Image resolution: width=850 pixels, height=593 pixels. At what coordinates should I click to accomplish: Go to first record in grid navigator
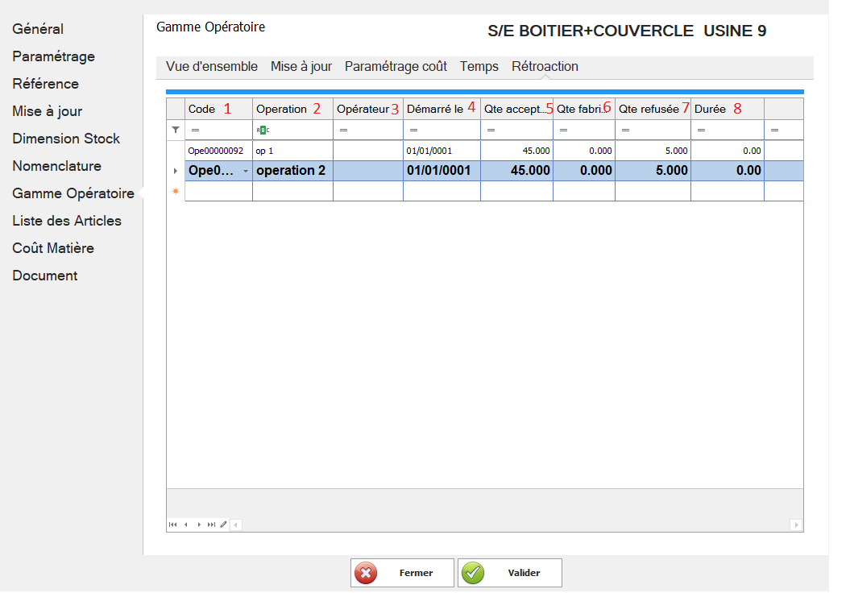[172, 525]
